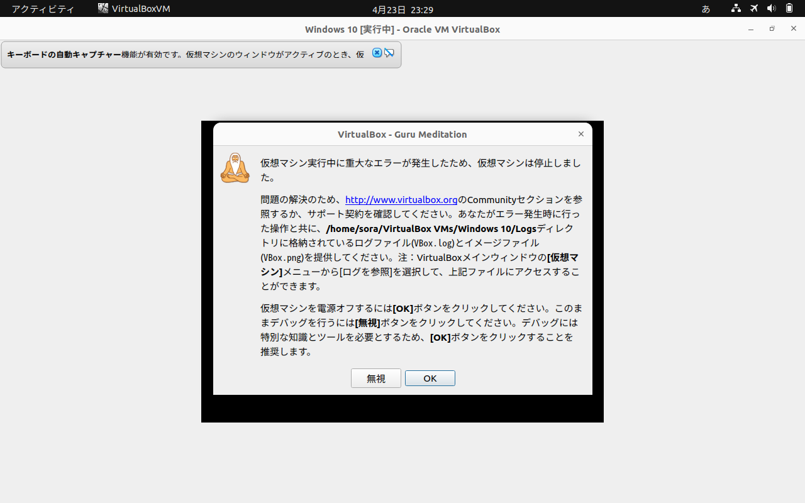The width and height of the screenshot is (805, 503).
Task: Open the アクティビティ overview
Action: coord(43,9)
